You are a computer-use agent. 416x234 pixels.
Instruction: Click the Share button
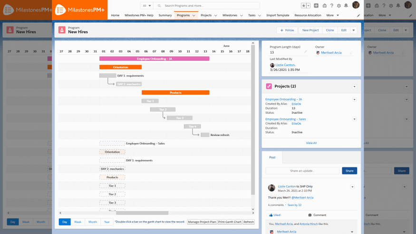[x=349, y=171]
